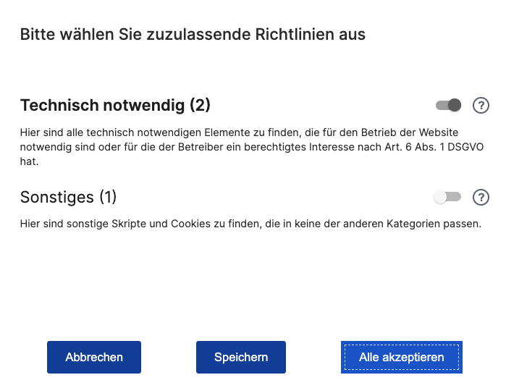This screenshot has width=506, height=388.
Task: Accept all via Alle akzeptieren
Action: coord(402,357)
